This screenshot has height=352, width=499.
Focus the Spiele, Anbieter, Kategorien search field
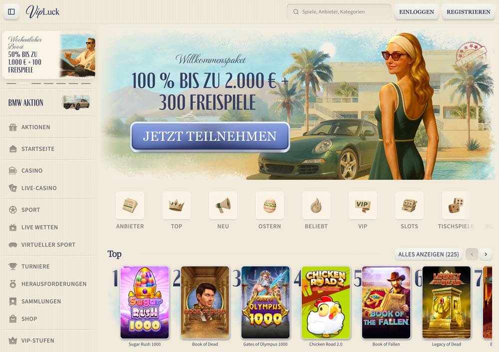[x=339, y=12]
